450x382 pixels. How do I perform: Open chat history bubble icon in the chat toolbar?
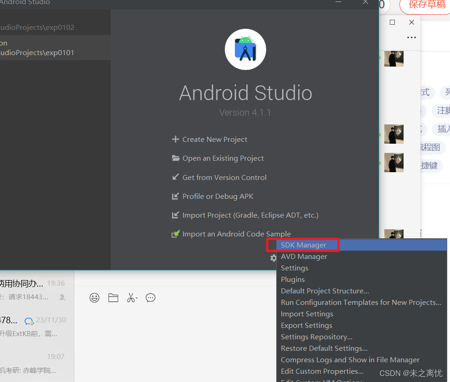[150, 298]
